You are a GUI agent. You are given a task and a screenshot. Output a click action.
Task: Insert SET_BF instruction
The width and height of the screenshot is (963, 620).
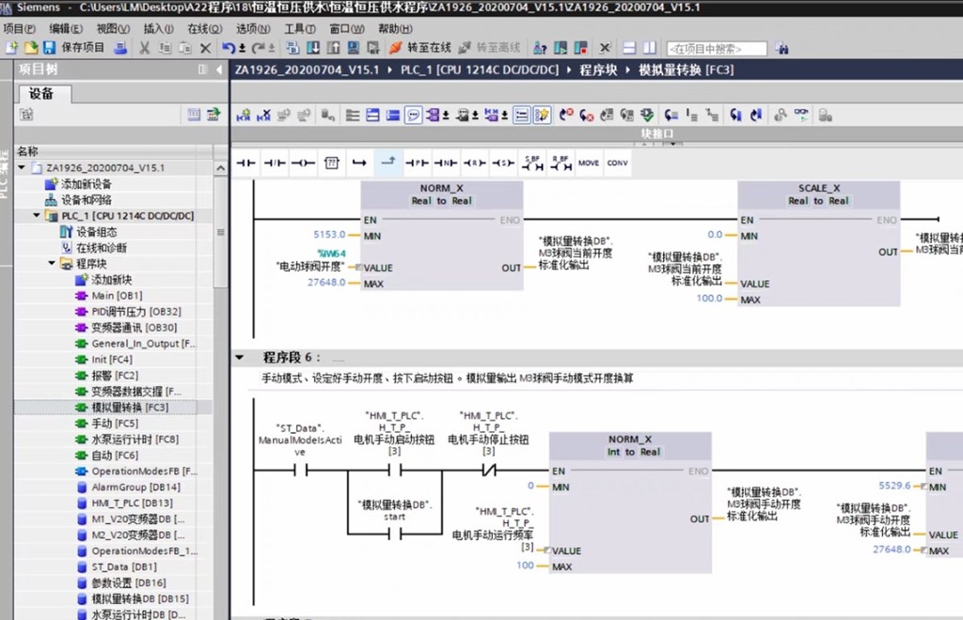(532, 163)
